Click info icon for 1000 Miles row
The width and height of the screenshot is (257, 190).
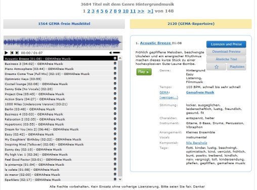point(115,104)
